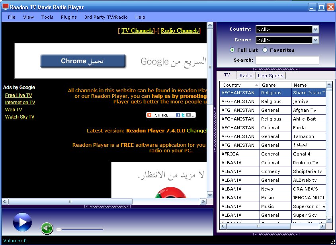Select the Farda channel row

(273, 128)
